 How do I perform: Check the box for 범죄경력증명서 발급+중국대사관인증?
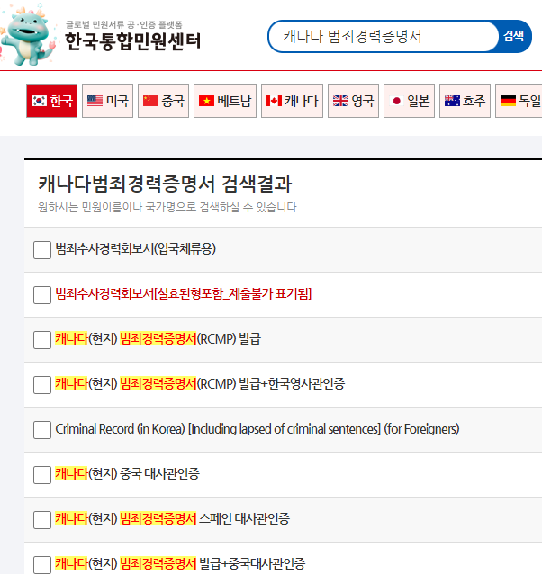(42, 565)
